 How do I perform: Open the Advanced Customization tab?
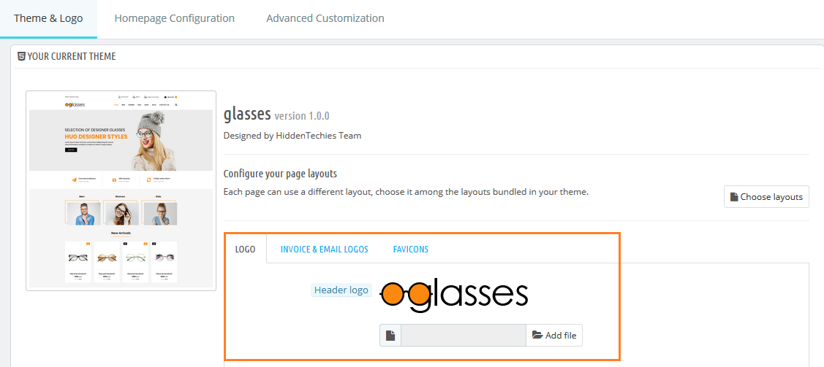[325, 18]
